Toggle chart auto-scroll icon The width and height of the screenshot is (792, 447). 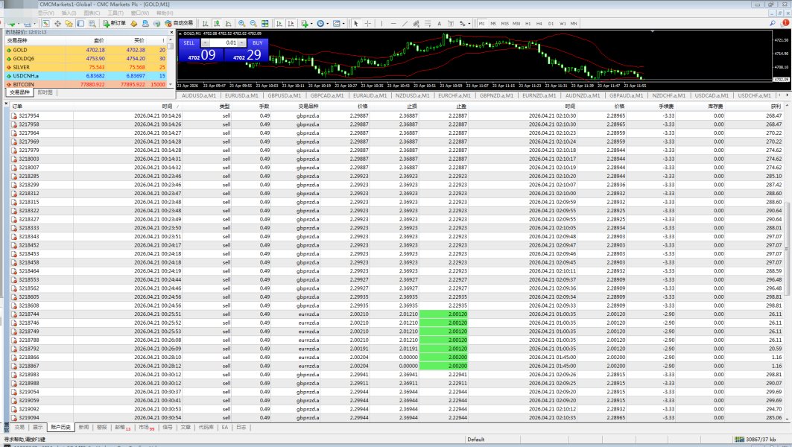(279, 23)
